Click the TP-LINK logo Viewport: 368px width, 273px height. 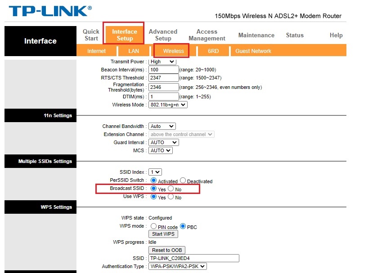pyautogui.click(x=50, y=11)
